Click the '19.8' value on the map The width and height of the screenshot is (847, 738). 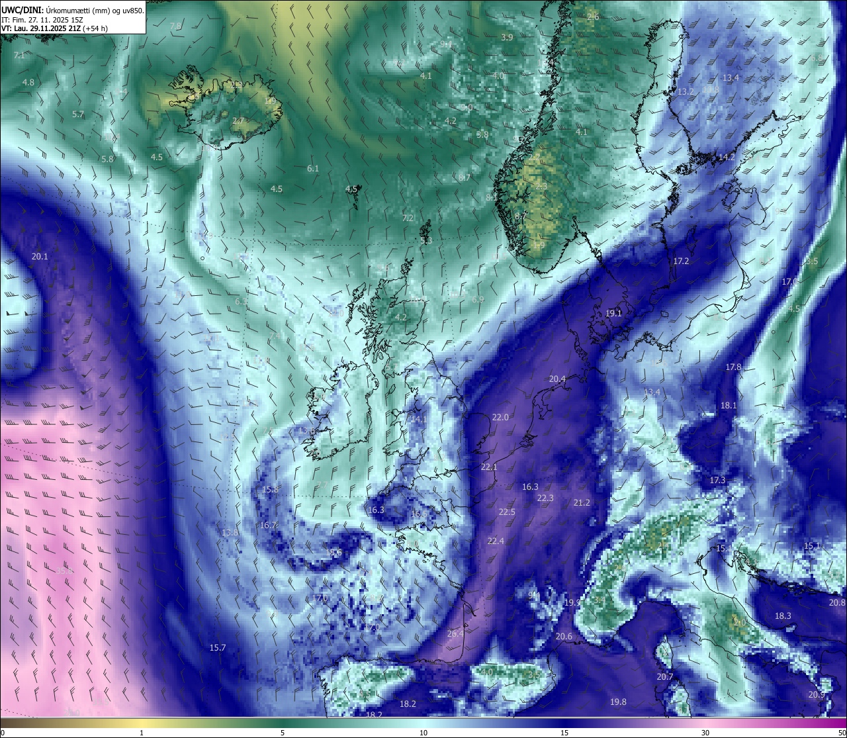pos(618,702)
